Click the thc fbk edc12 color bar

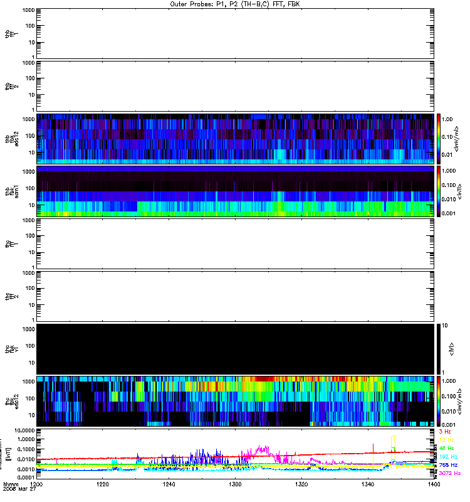click(x=439, y=402)
